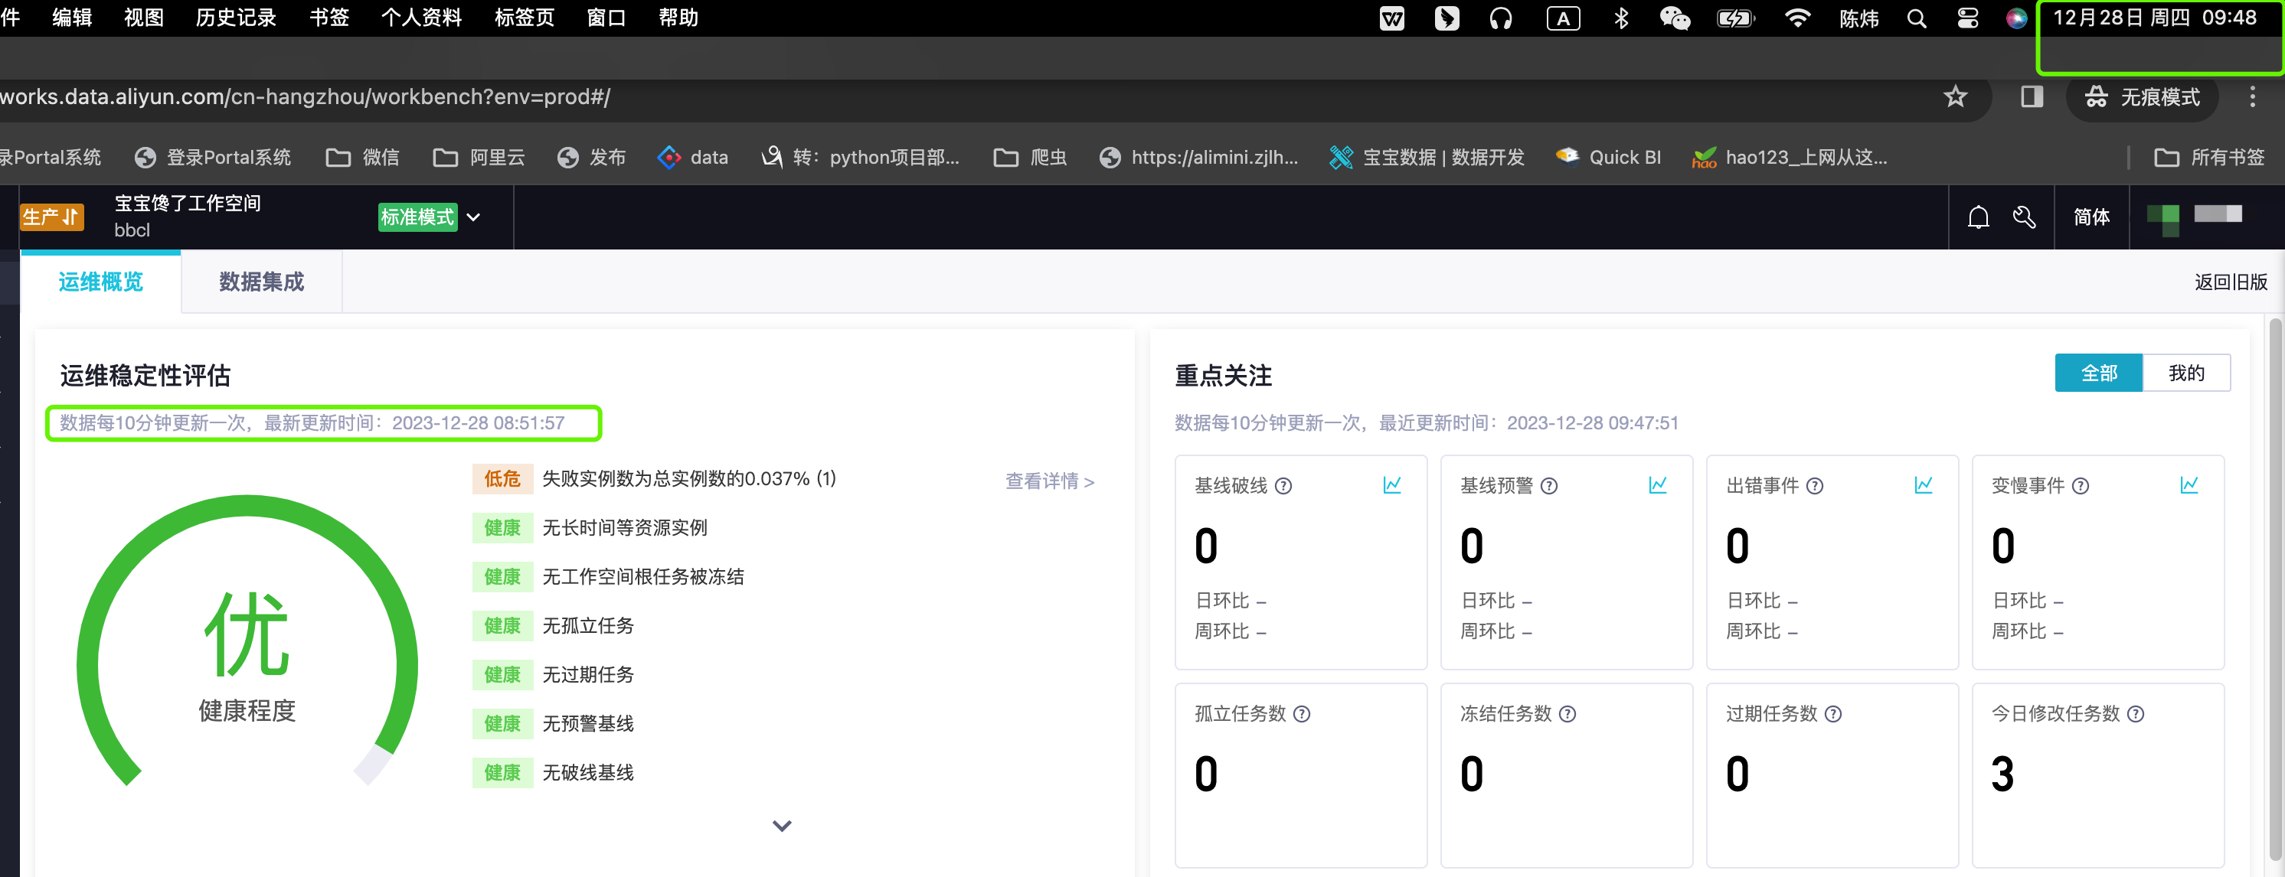The width and height of the screenshot is (2285, 877).
Task: Switch to the 运维概览 tab
Action: point(100,282)
